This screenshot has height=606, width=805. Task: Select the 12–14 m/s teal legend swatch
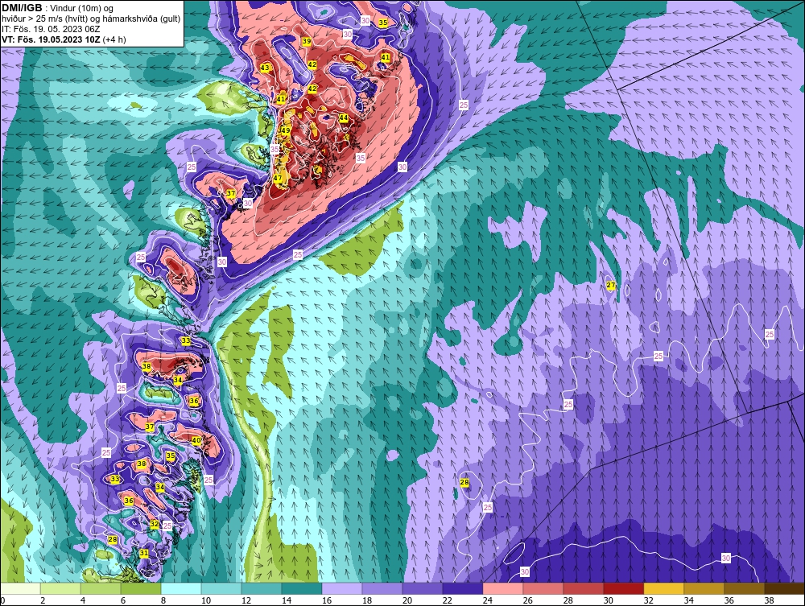point(262,588)
